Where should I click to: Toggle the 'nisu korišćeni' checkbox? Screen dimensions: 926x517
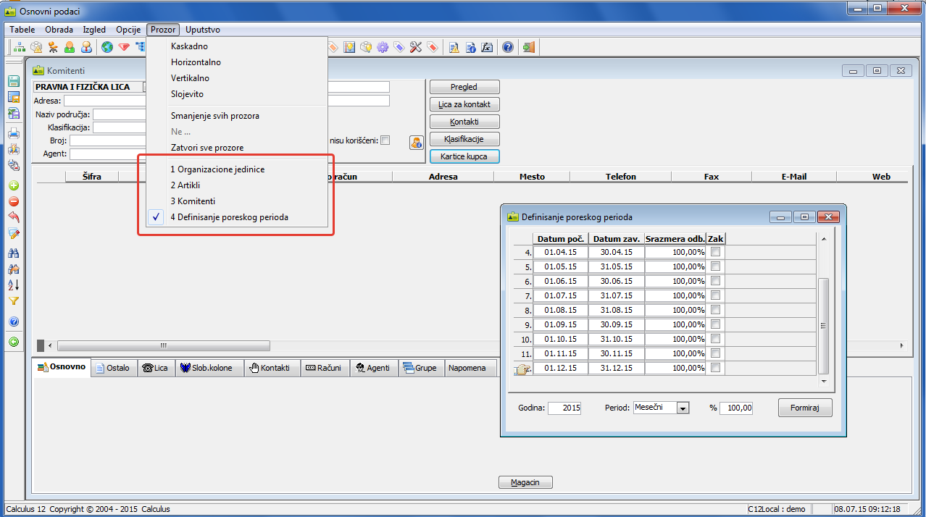pyautogui.click(x=385, y=140)
